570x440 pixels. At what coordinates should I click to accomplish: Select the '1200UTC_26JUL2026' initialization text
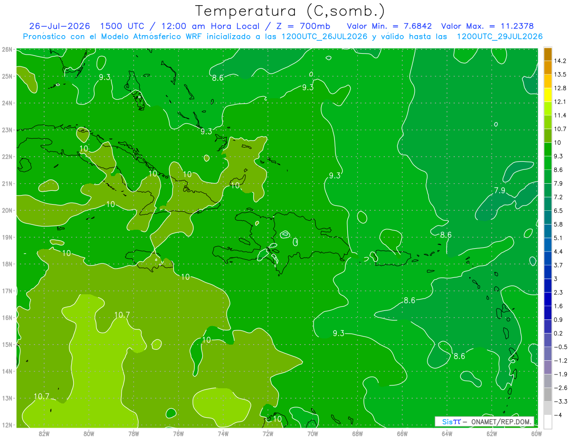[x=324, y=37]
